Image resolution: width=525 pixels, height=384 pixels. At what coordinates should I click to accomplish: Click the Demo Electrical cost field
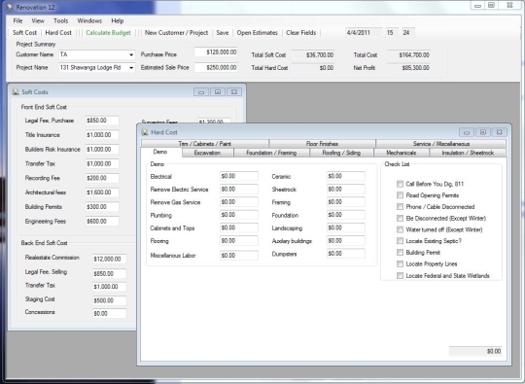point(239,176)
